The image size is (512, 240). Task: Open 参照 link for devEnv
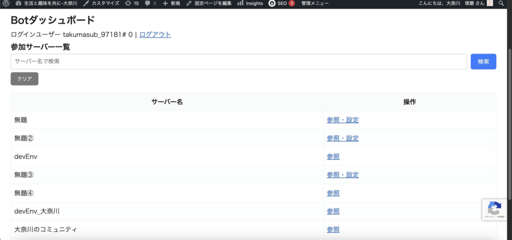tap(333, 157)
